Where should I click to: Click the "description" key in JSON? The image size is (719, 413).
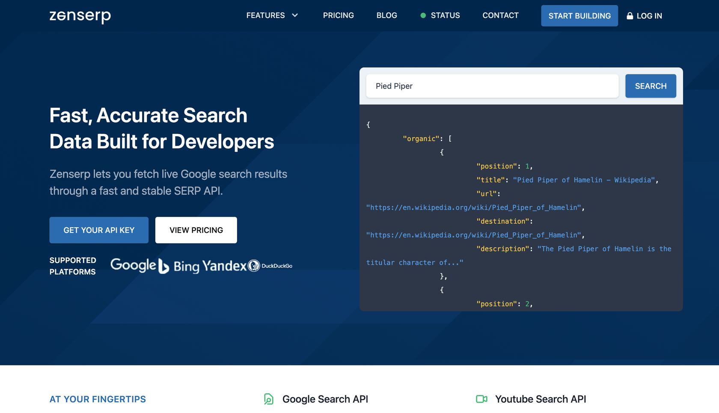[502, 249]
